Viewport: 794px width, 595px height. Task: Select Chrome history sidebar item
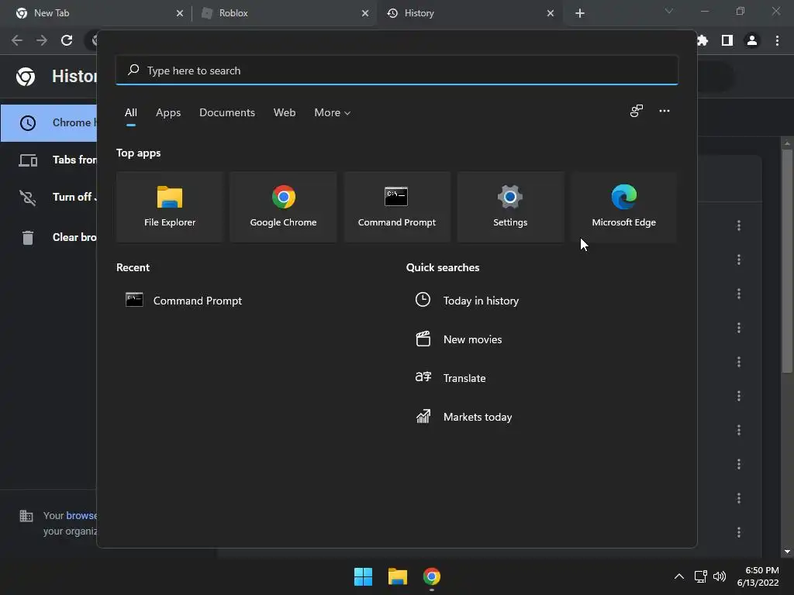(49, 123)
